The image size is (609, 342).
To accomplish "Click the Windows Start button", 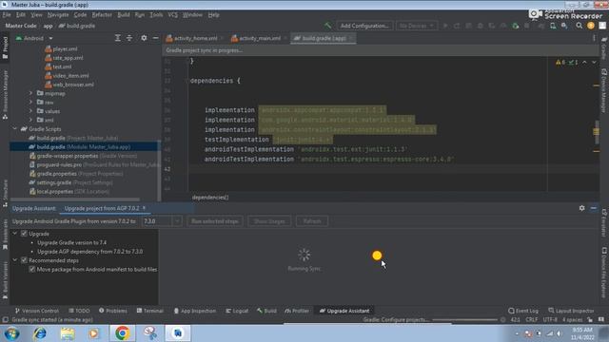I will point(11,333).
